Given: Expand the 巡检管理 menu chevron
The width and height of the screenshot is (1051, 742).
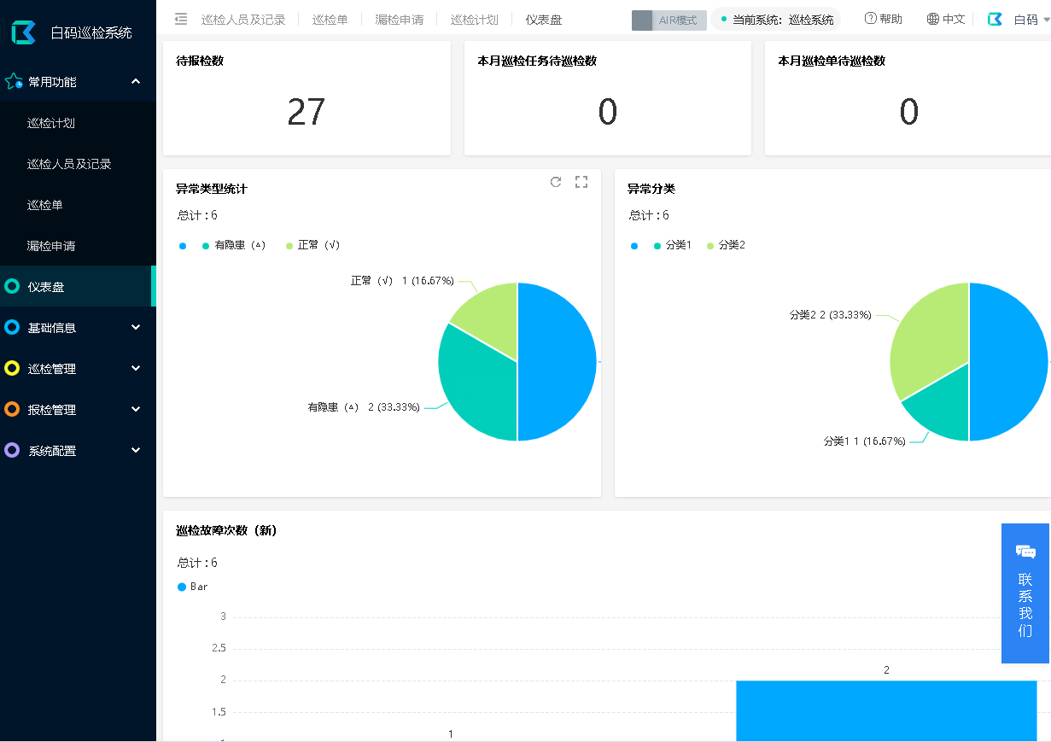Looking at the screenshot, I should [136, 368].
